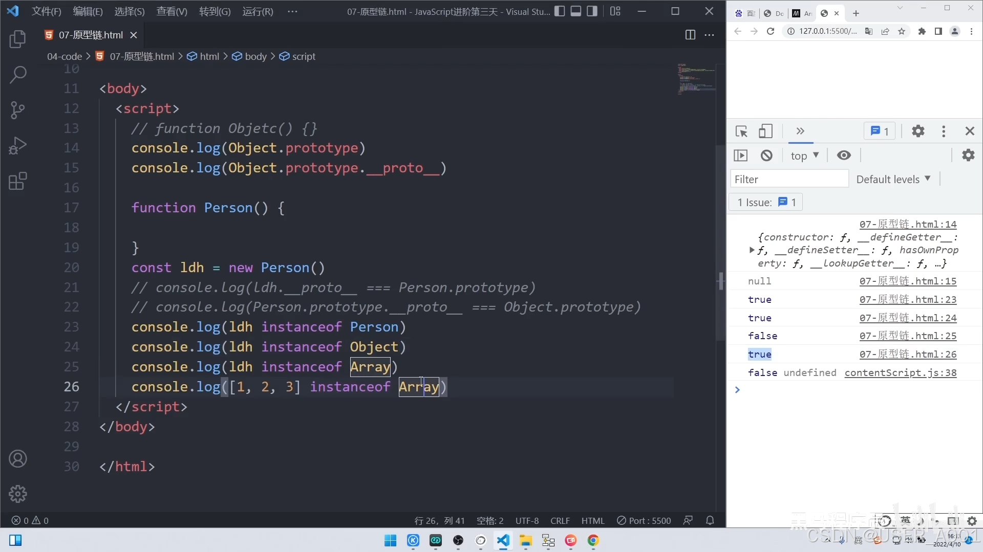Click the address bar showing 127.0.0.1:5500
The image size is (983, 552).
(x=828, y=31)
